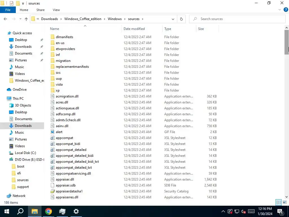The width and height of the screenshot is (289, 217).
Task: Click acmigration.dll file icon
Action: click(x=52, y=96)
